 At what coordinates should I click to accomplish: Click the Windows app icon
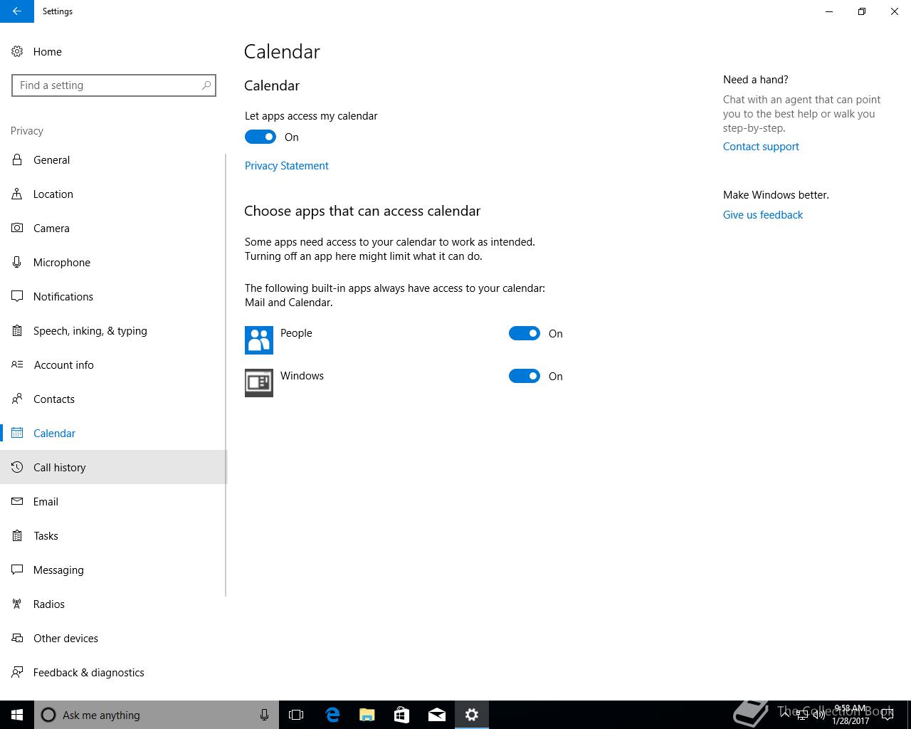coord(259,383)
